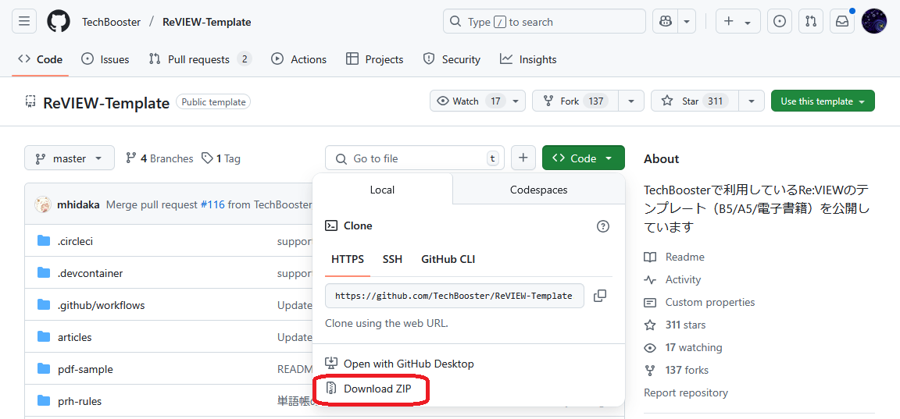Select the Codespaces tab
900x419 pixels.
pos(538,189)
